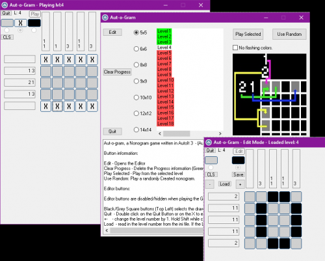Viewport: 325px width, 261px height.
Task: Select radio button under grey square in Edit Mode
Action: [211, 167]
